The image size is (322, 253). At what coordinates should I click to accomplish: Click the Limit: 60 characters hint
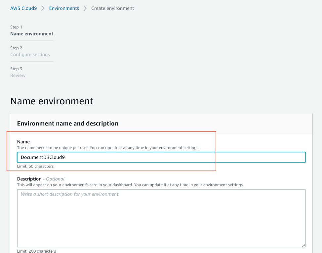point(35,166)
